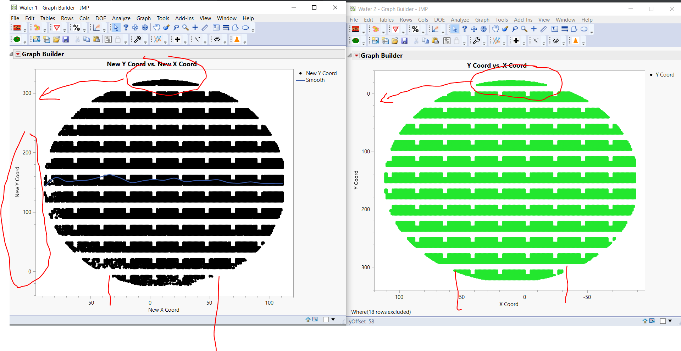Click the color swatch square in the status bar
Viewport: 681px width, 351px height.
663,321
